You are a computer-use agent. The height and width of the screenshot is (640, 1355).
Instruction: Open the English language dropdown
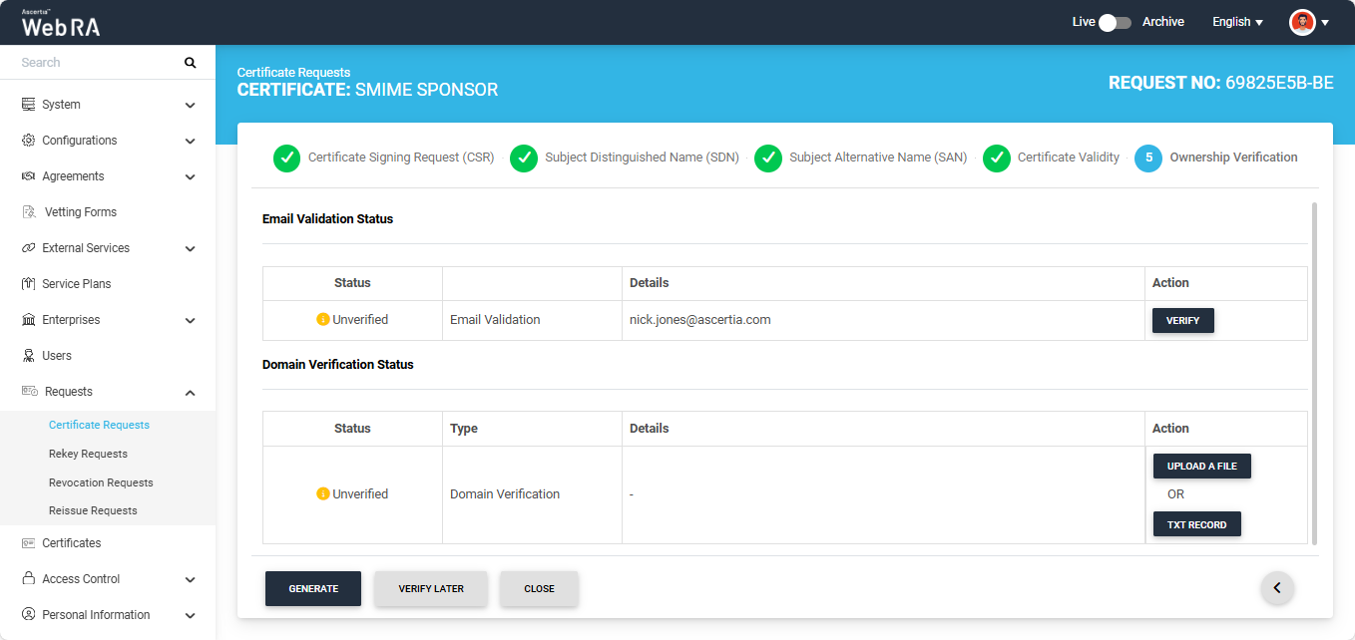coord(1237,22)
